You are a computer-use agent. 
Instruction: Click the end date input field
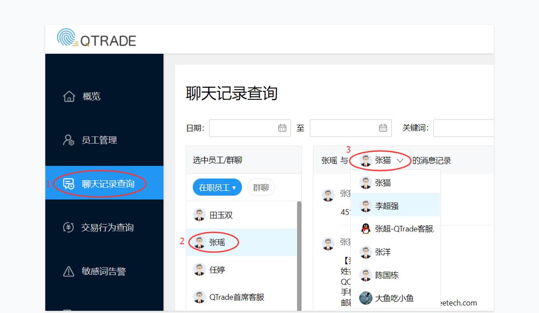coord(351,128)
